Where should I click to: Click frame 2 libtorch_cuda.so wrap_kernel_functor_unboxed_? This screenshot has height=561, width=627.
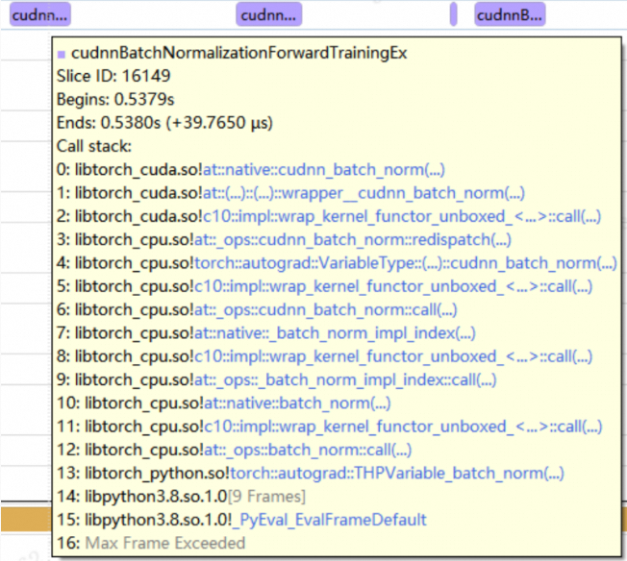pyautogui.click(x=329, y=216)
